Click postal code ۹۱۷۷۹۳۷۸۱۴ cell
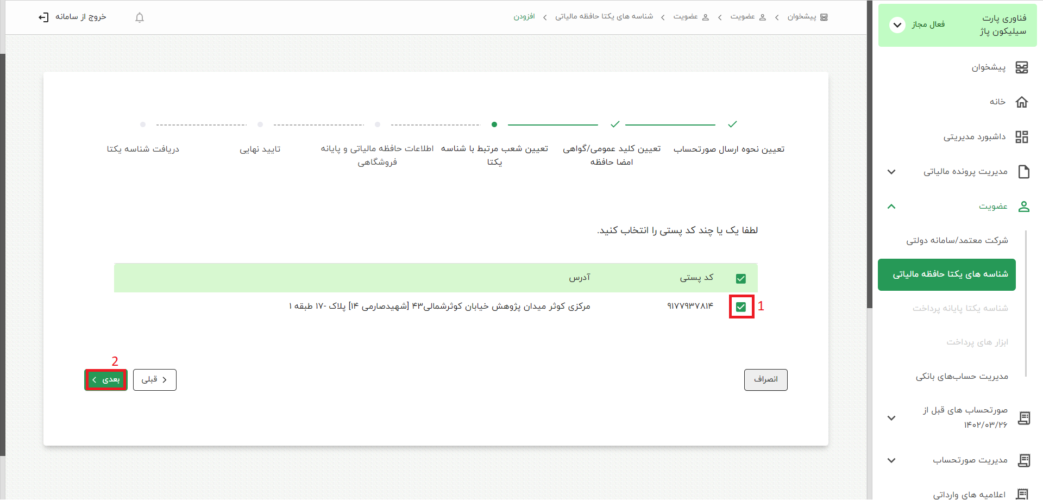 click(x=690, y=307)
